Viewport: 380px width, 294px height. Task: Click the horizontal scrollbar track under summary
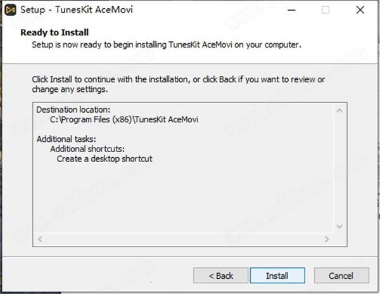(x=184, y=240)
